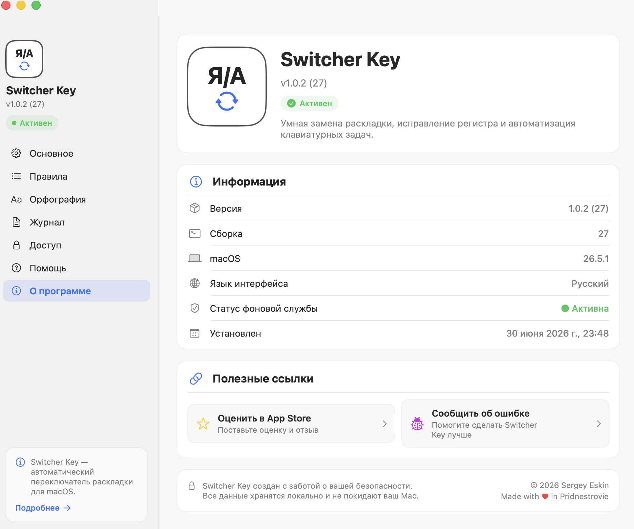Click the list icon beside Правила
Screen dimensions: 634x529
point(16,176)
